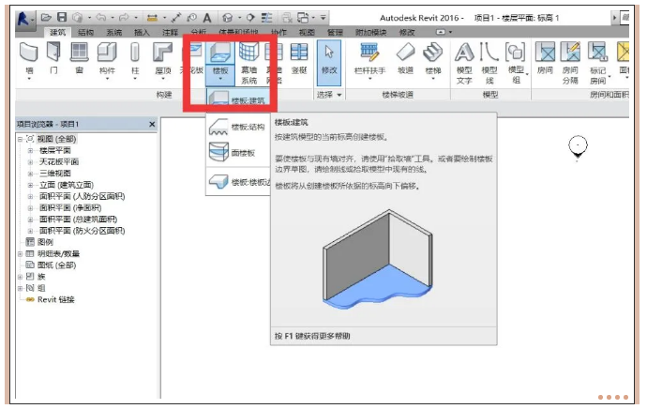Screen dimensions: 647x409
Task: Open the 楼板 floor dropdown arrow
Action: point(220,79)
